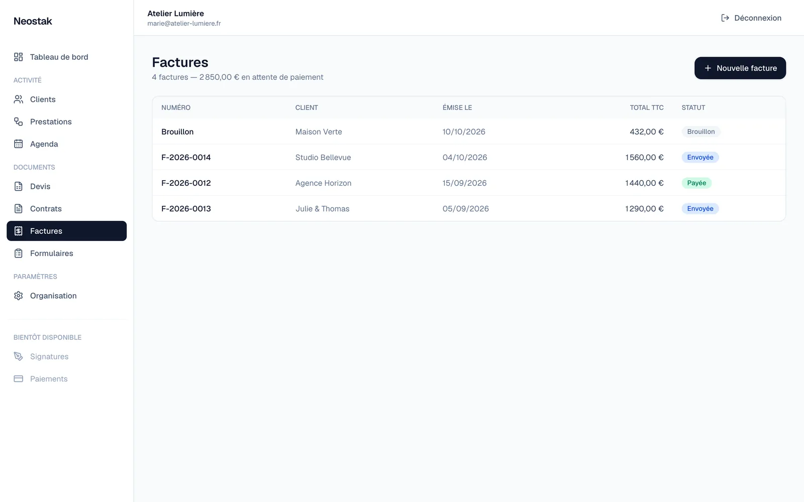Click the Tableau de bord grid icon

19,57
